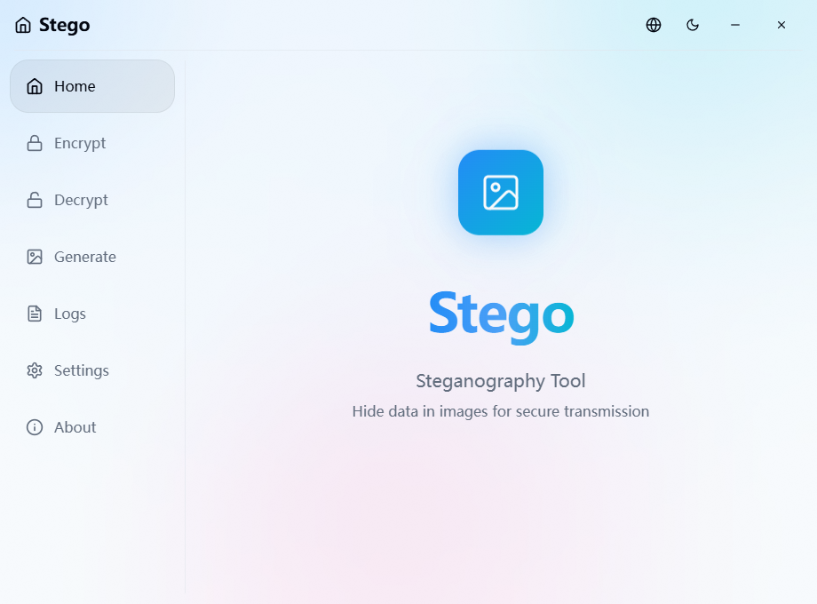The height and width of the screenshot is (604, 817).
Task: Open the About text label
Action: (75, 427)
